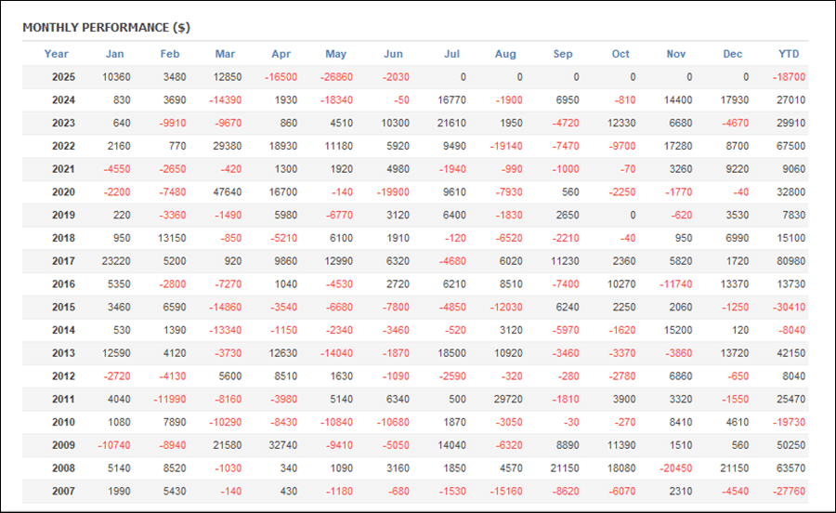Click the Mar column header

[225, 54]
